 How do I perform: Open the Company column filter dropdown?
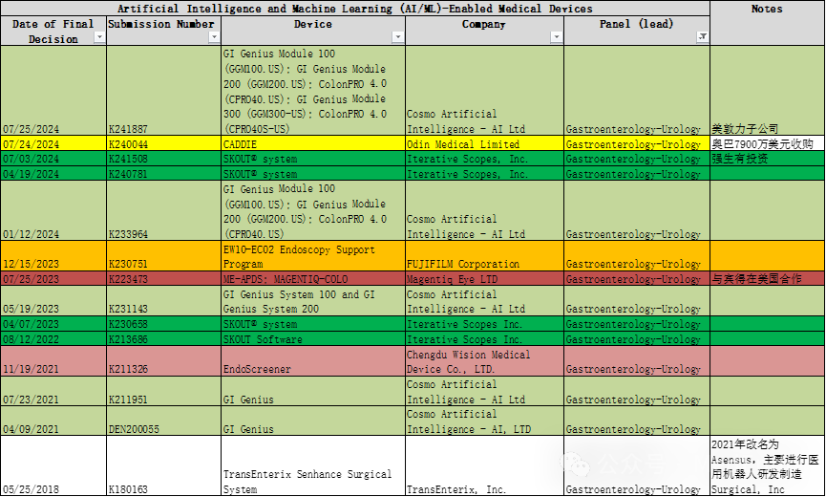point(557,37)
